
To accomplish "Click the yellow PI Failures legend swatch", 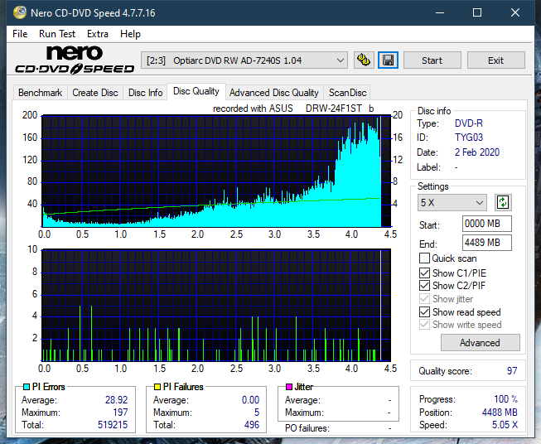I will coord(157,387).
